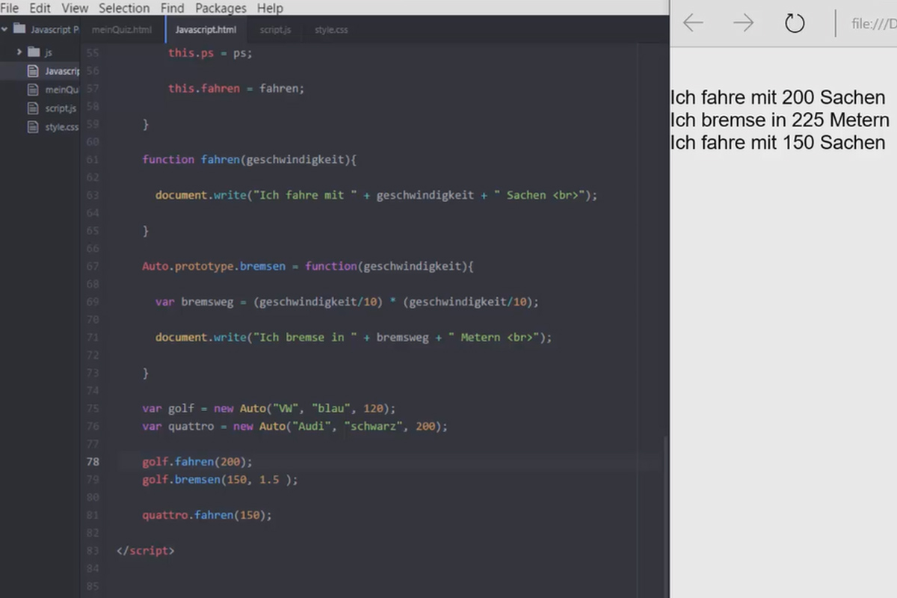This screenshot has height=598, width=897.
Task: Click 'Auto.prototype.bremsen' code line
Action: [x=308, y=266]
